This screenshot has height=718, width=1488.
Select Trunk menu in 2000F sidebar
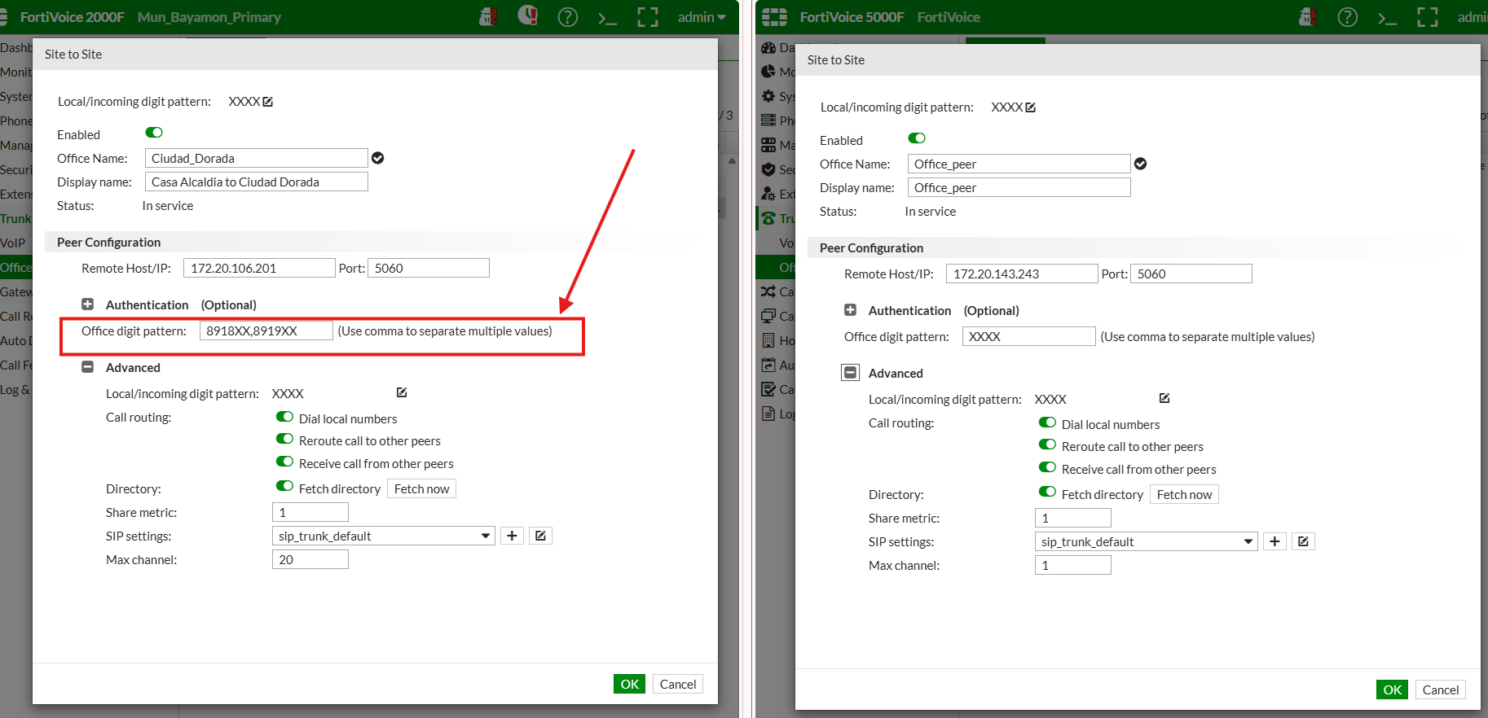(16, 218)
